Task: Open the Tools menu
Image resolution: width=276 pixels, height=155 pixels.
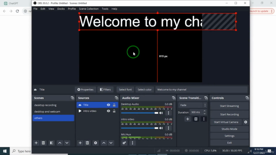Action: (x=105, y=9)
